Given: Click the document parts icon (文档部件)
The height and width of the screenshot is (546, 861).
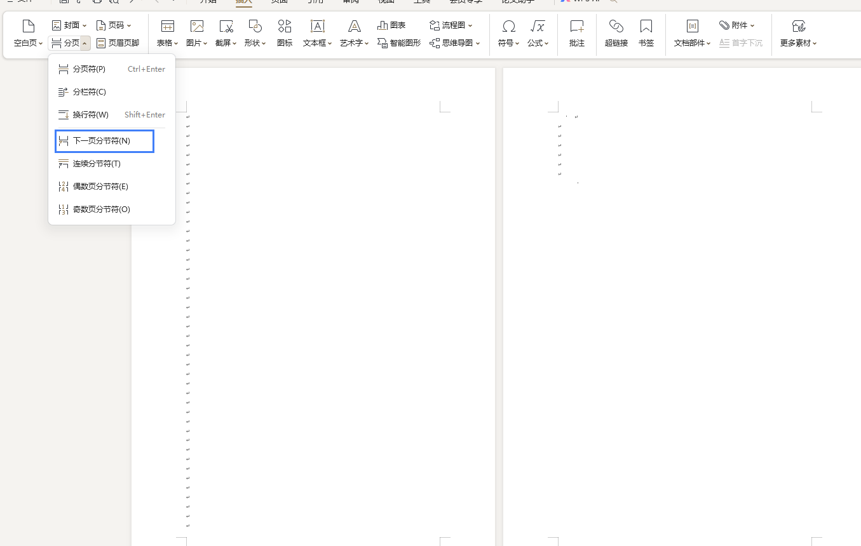Looking at the screenshot, I should [692, 26].
